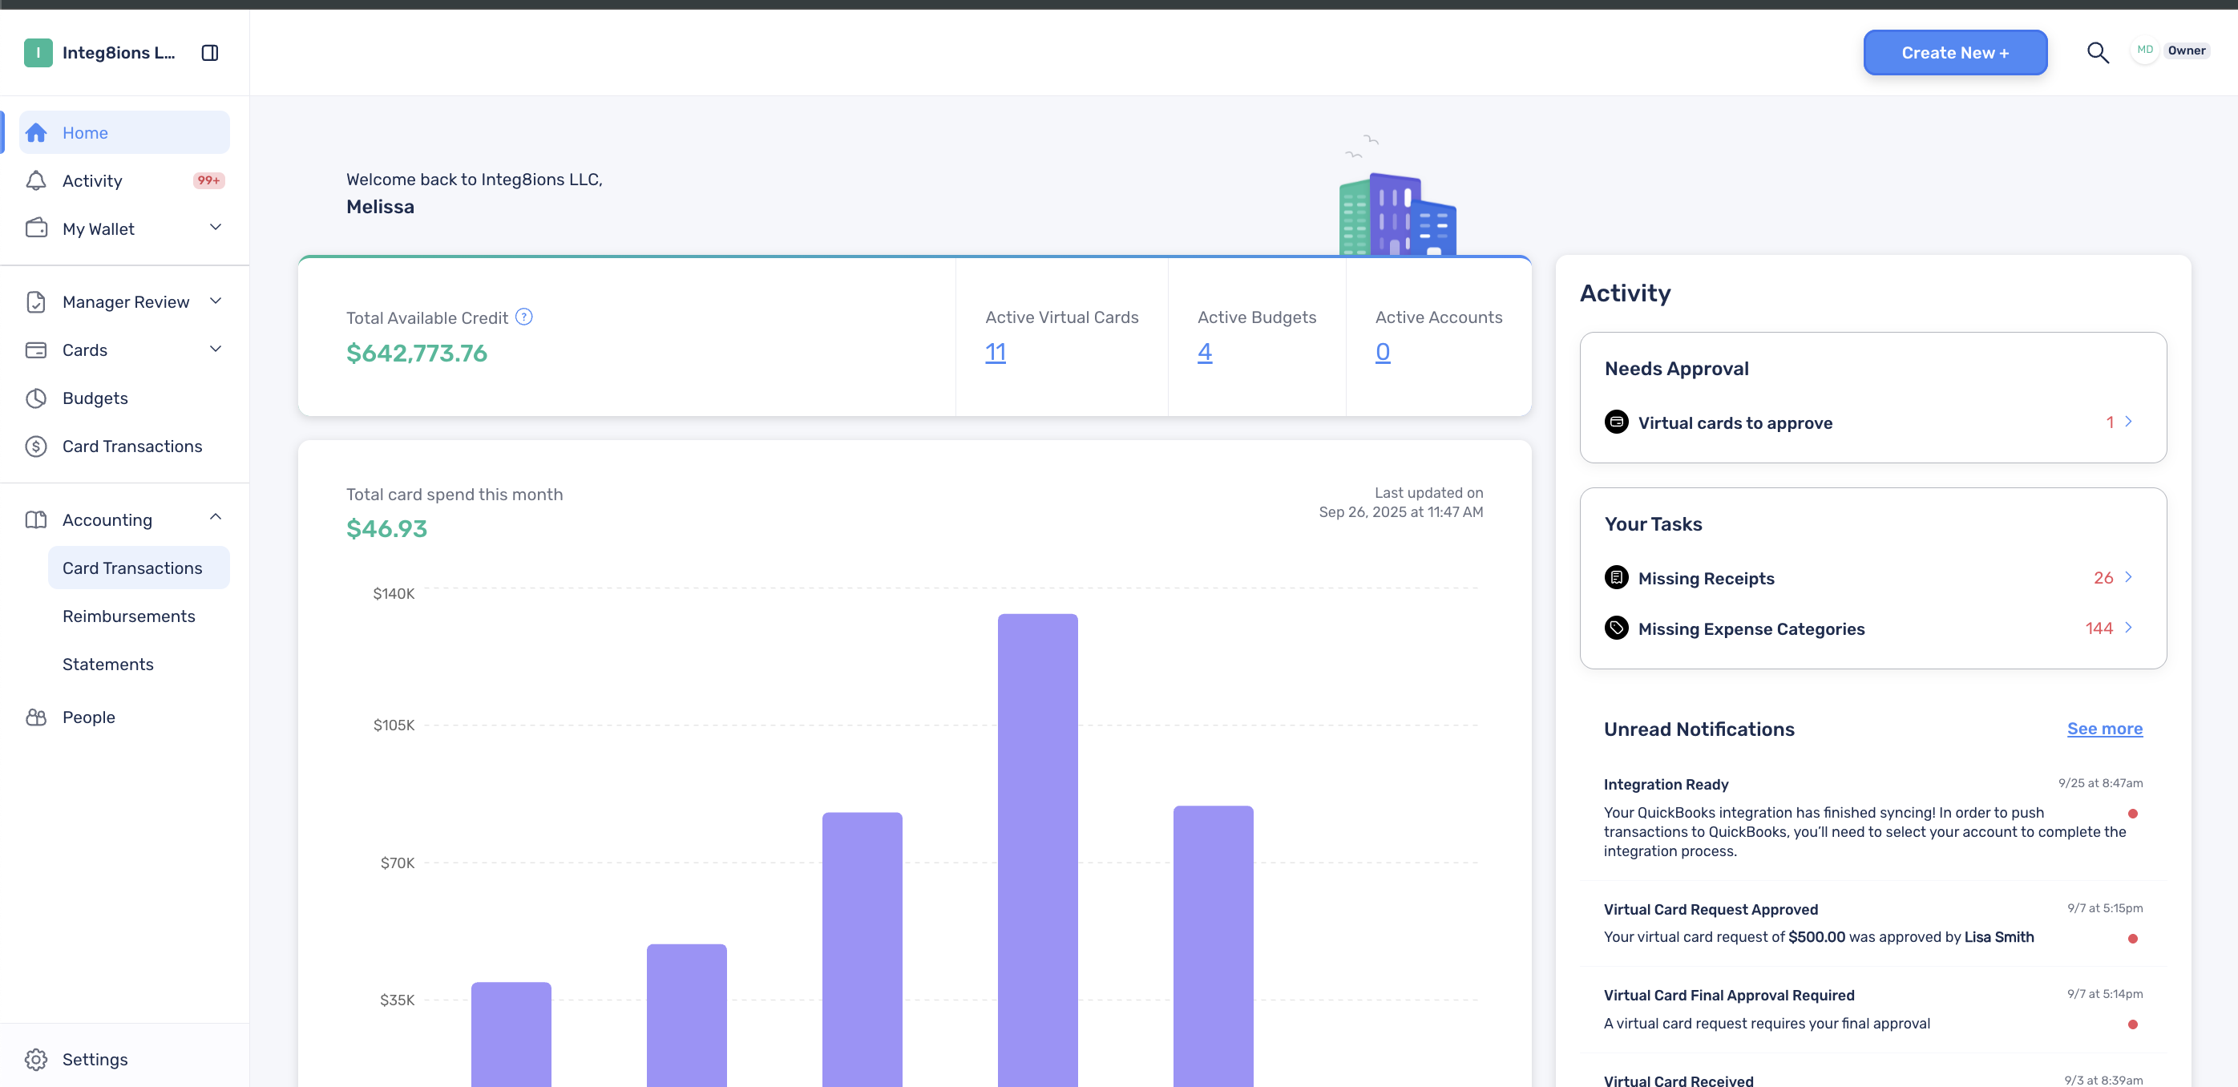Click the Budgets pie chart icon
Screen dimensions: 2238x1087
click(37, 398)
